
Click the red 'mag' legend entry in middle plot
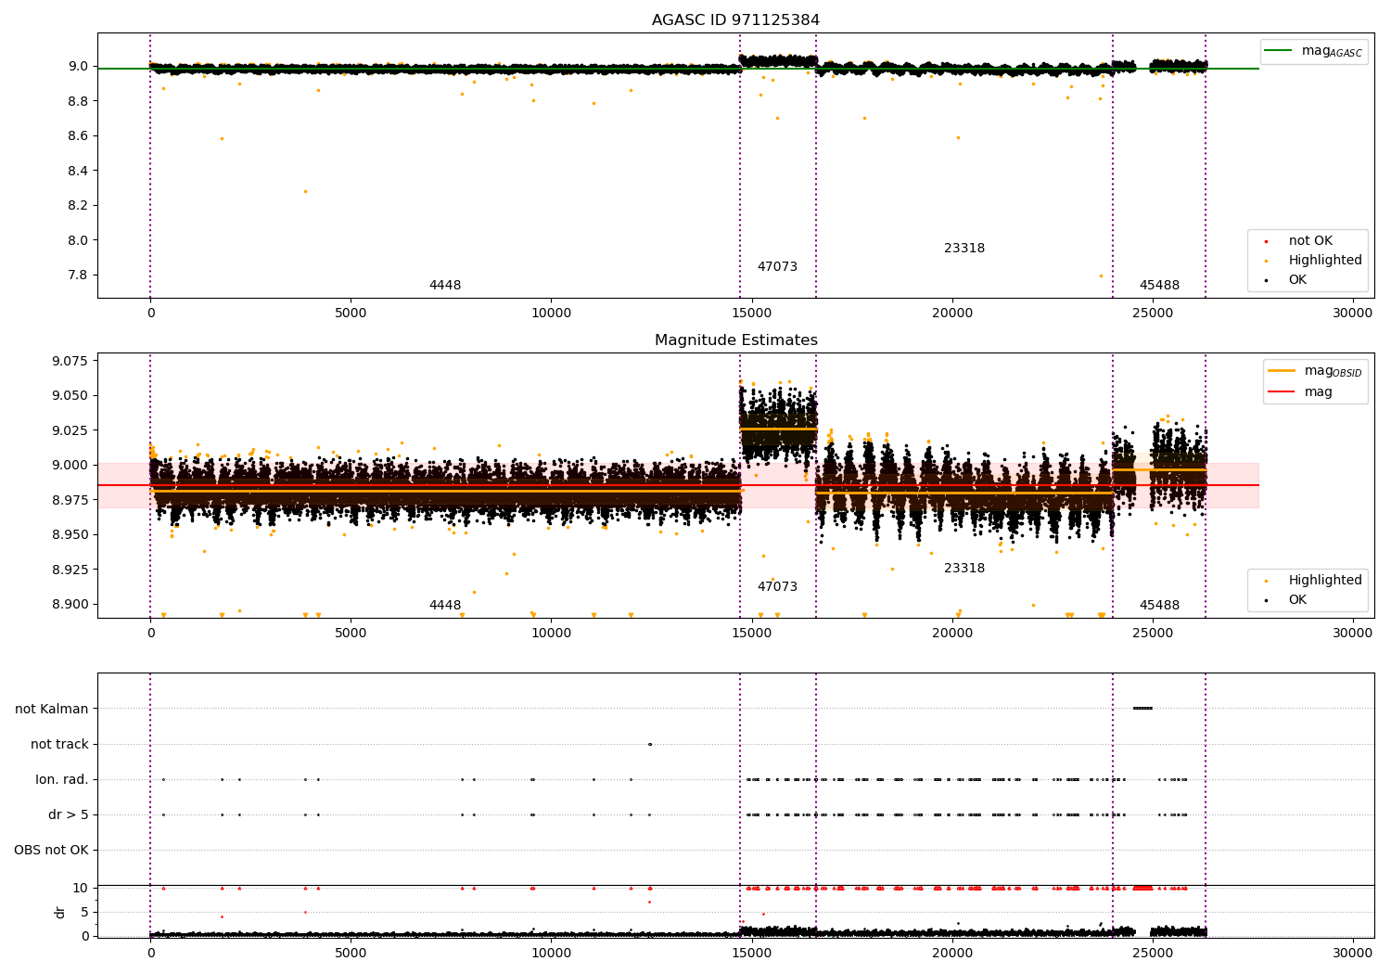(1300, 392)
